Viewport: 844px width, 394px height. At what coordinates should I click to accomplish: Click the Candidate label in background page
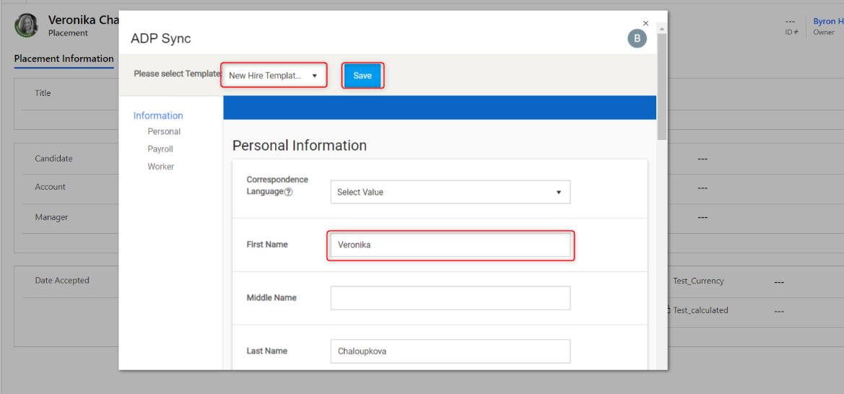54,159
